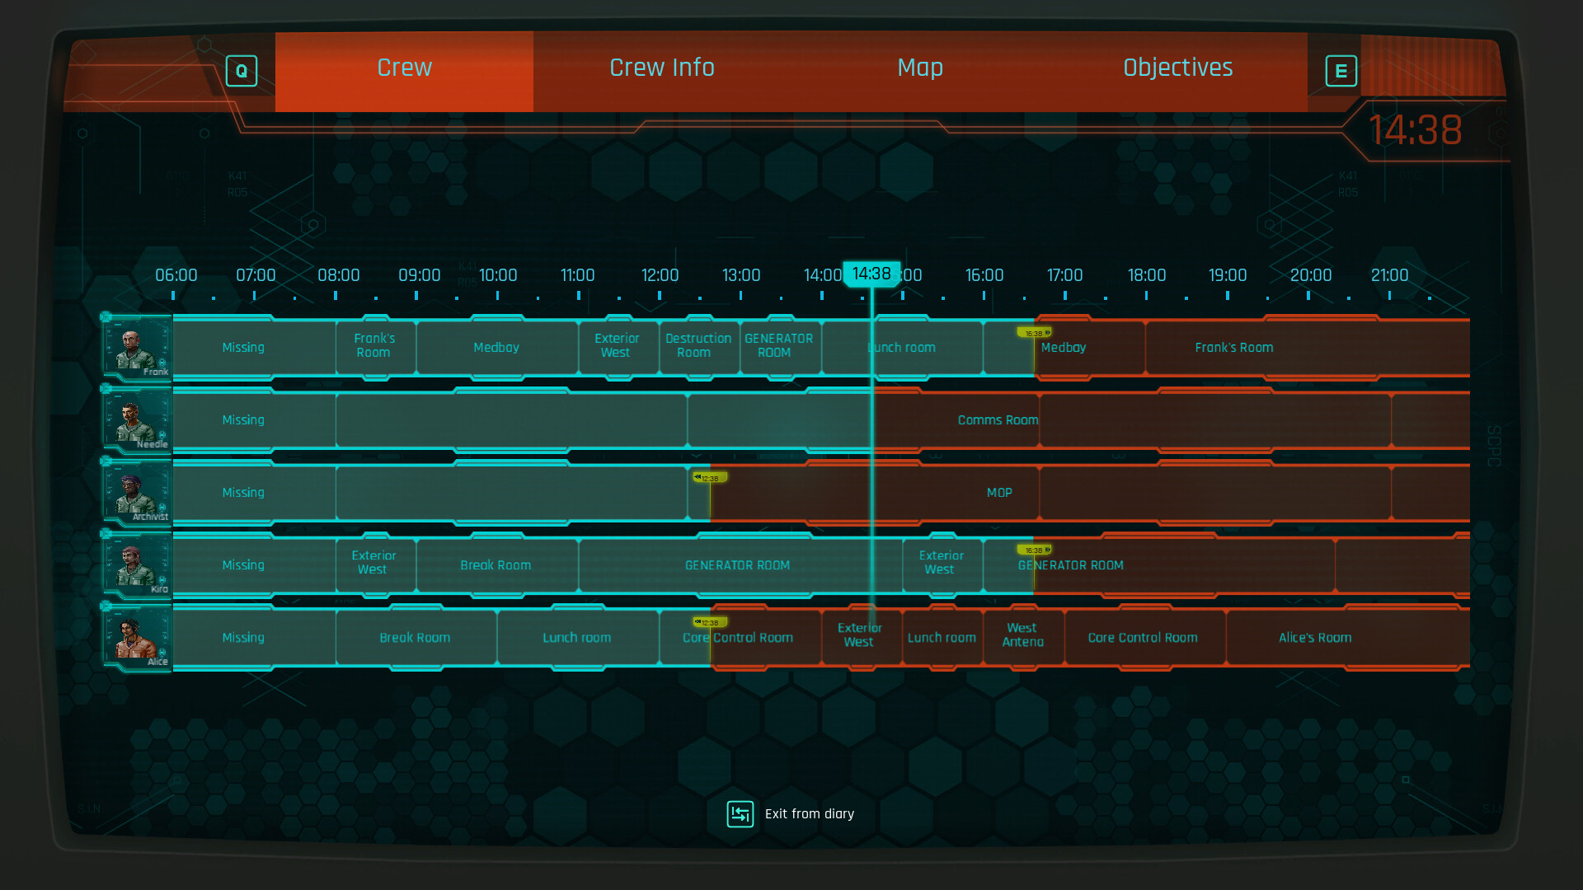Select the Archivist's crew portrait
Viewport: 1583px width, 890px height.
click(x=137, y=492)
